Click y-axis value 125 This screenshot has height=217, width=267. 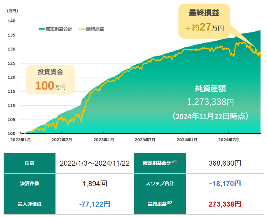(x=11, y=63)
